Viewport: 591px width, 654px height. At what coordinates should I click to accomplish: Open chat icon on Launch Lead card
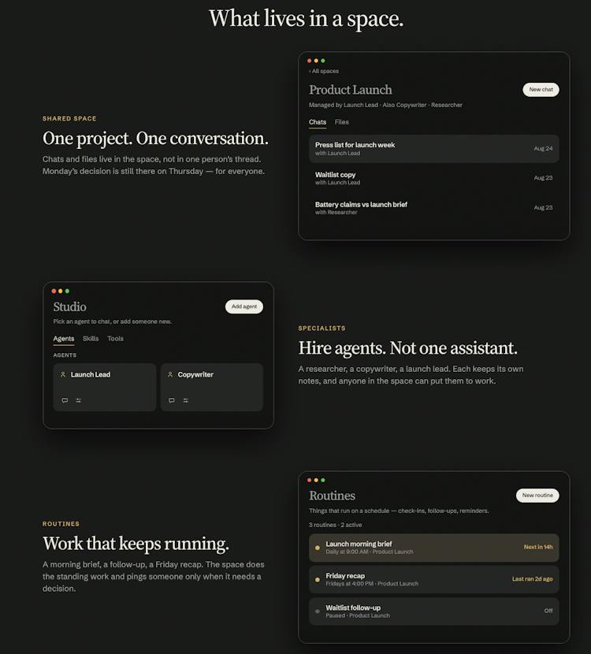tap(65, 400)
